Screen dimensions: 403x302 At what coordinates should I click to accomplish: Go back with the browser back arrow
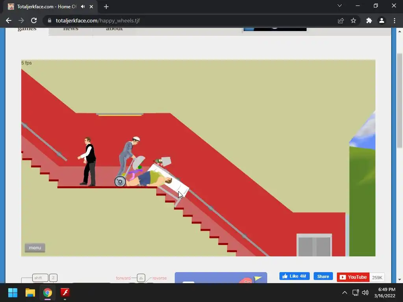click(9, 20)
